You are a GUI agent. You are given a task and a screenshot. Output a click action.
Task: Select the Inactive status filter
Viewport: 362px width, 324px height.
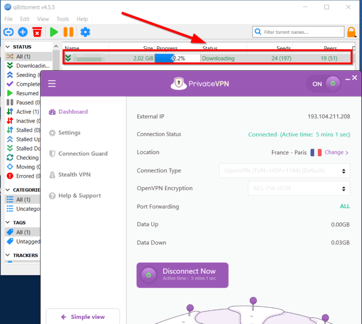tap(23, 121)
